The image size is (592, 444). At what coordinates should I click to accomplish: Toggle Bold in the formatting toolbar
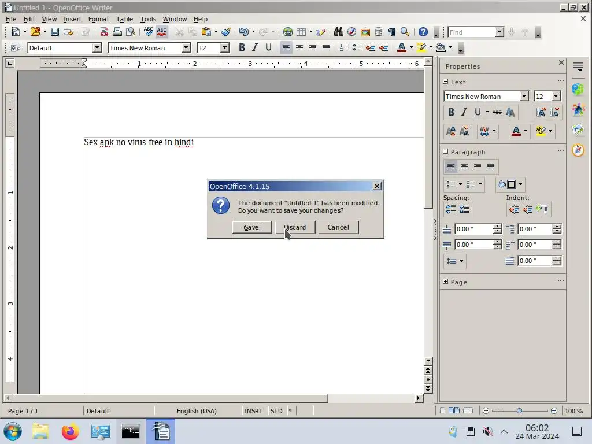[242, 47]
